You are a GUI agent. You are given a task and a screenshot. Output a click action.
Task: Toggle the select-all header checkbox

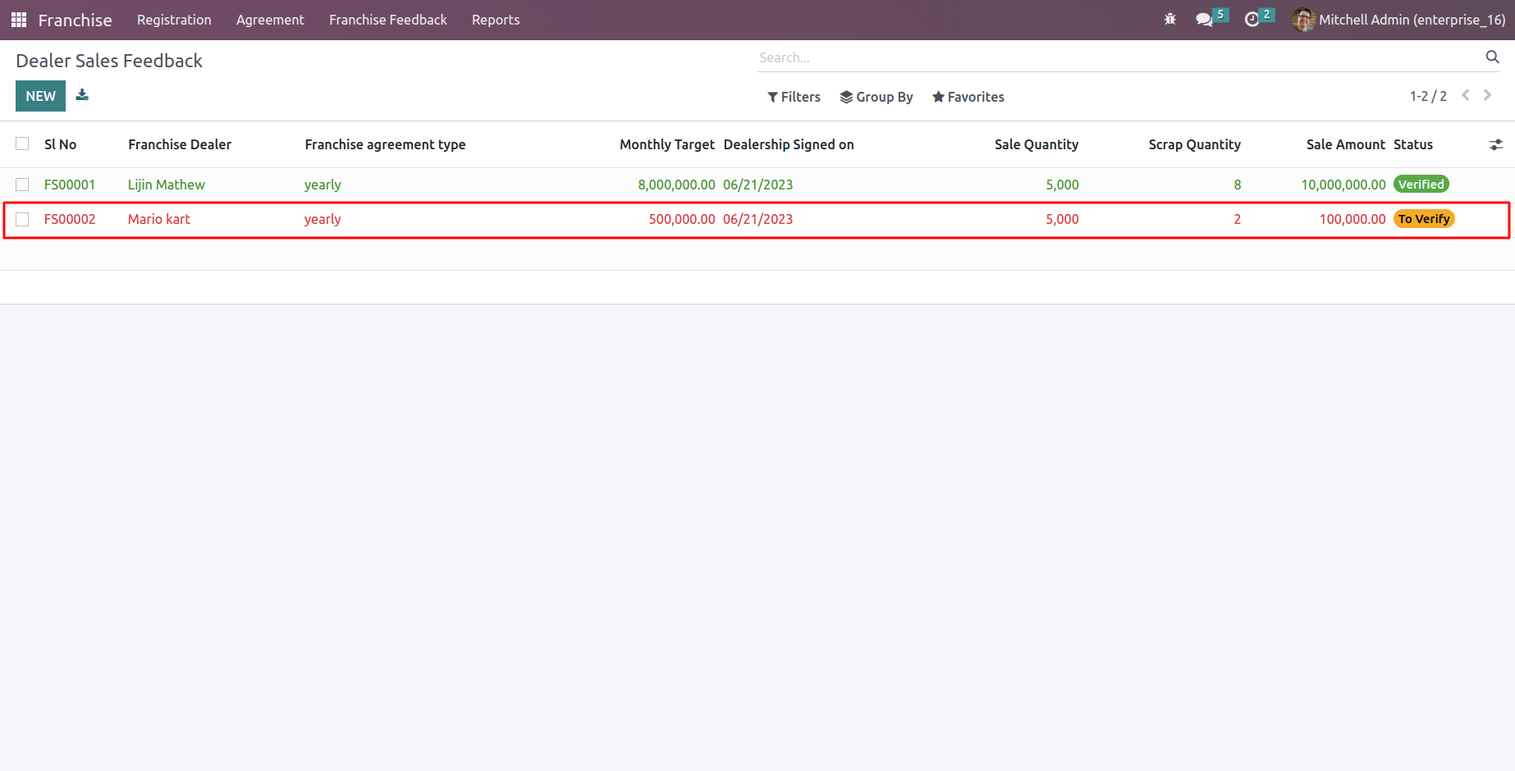coord(22,144)
